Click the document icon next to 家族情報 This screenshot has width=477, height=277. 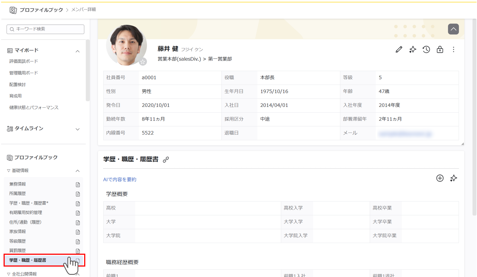pos(78,232)
